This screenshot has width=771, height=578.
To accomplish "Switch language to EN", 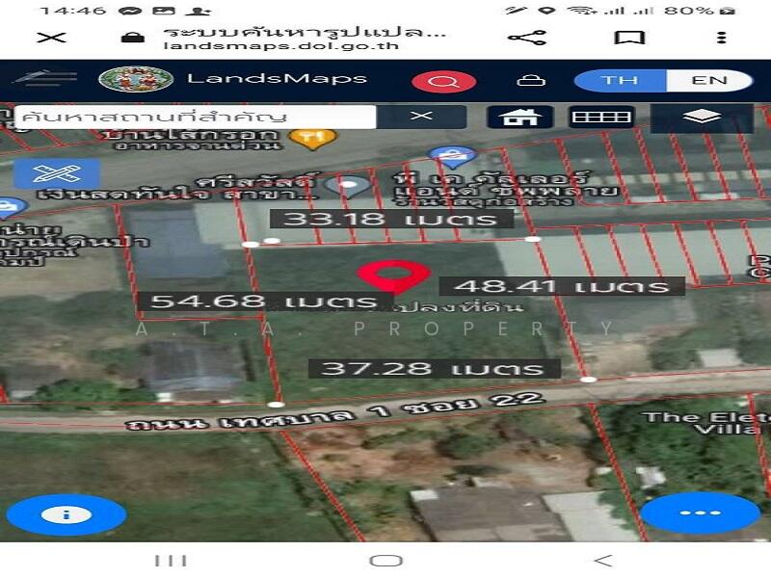I will pos(709,80).
